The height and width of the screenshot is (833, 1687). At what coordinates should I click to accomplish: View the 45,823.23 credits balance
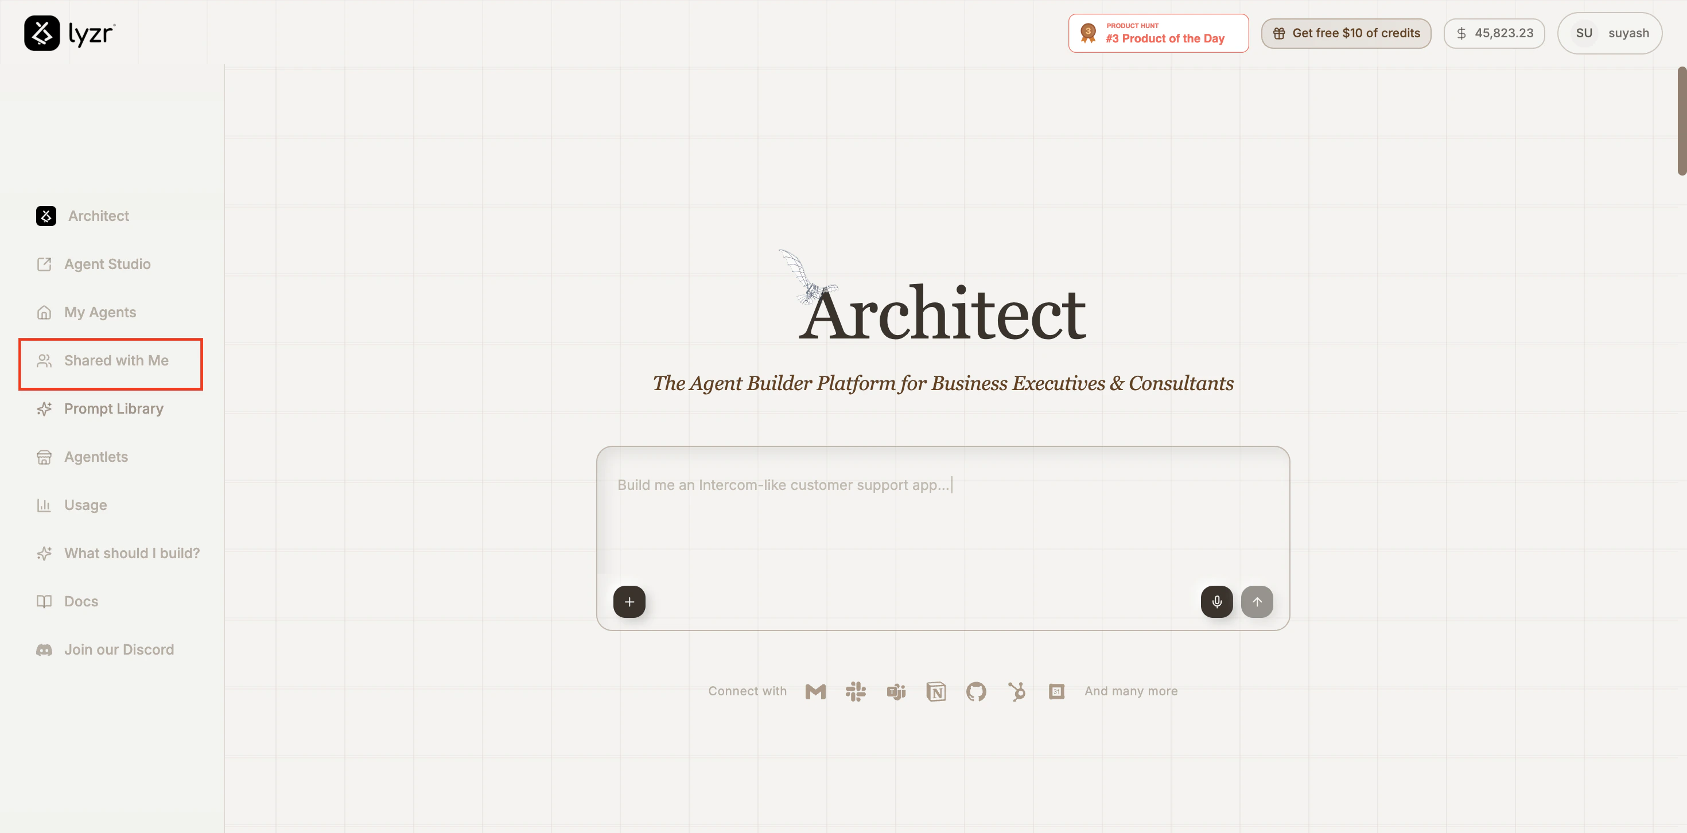point(1494,33)
